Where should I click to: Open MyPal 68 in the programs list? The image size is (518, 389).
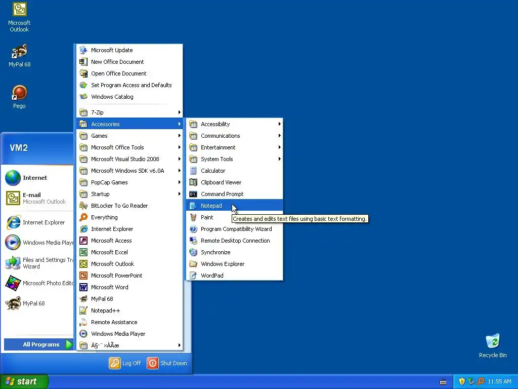pos(129,299)
